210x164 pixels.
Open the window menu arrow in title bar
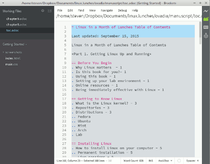(x=3, y=3)
